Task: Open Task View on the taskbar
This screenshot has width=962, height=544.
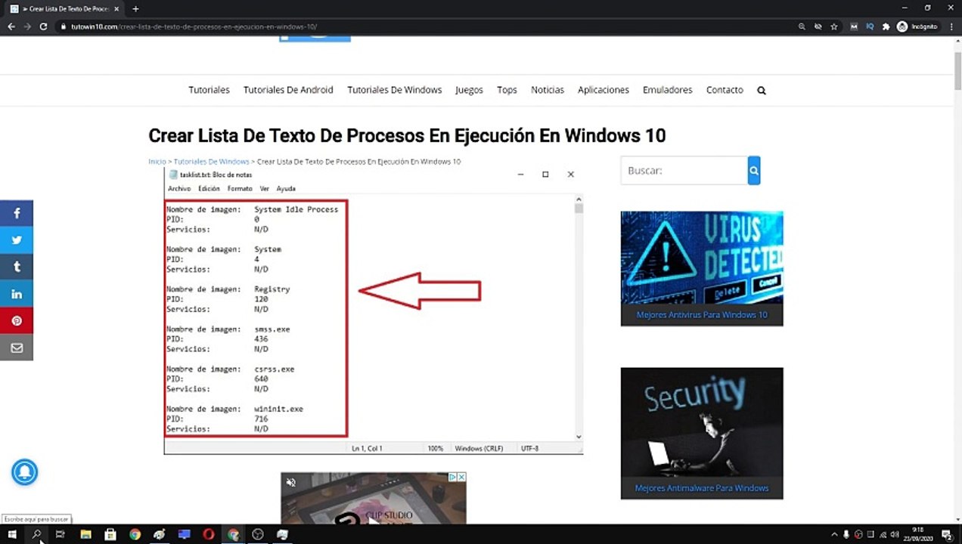Action: (61, 534)
